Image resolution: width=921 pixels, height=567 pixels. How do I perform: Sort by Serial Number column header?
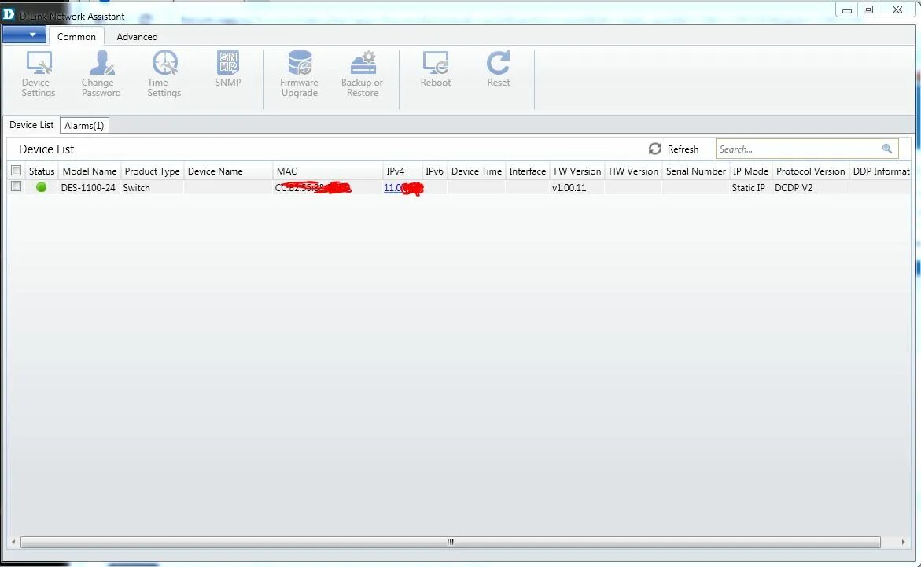695,171
